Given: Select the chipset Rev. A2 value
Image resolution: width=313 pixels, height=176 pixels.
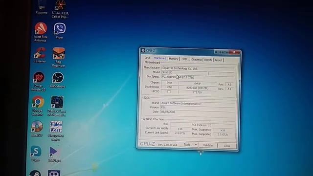Looking at the screenshot, I should point(229,85).
